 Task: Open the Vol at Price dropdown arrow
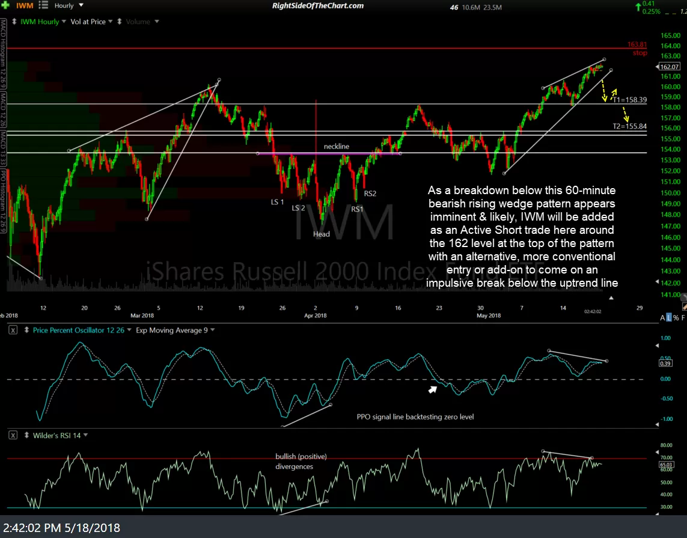111,22
